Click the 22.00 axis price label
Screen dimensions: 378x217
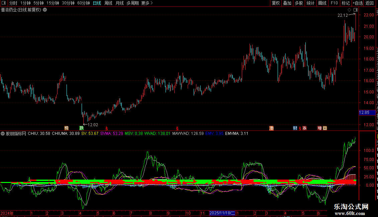(x=369, y=15)
